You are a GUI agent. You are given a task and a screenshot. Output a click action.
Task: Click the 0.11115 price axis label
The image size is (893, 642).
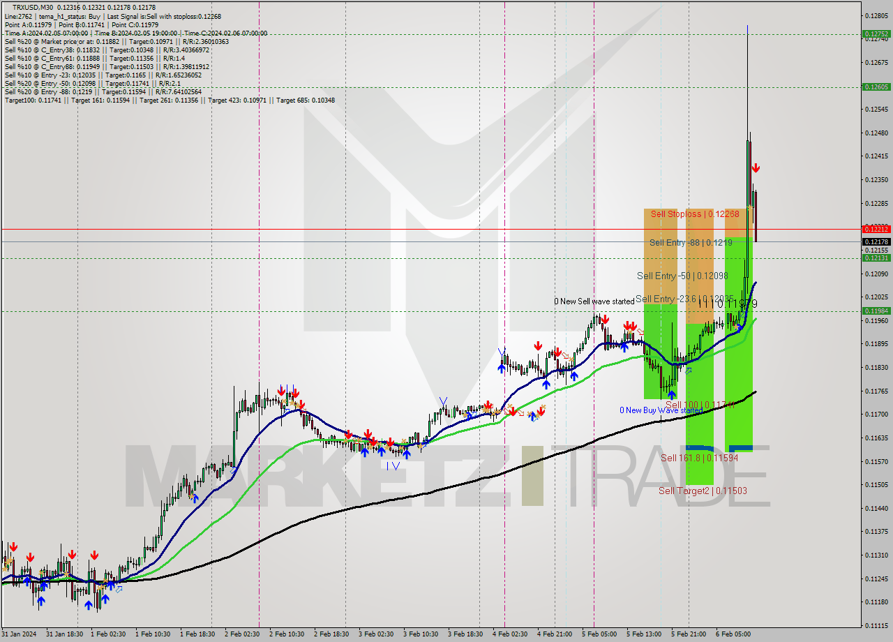pos(876,625)
